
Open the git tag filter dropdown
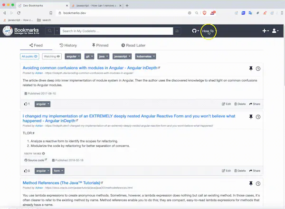coord(89,57)
